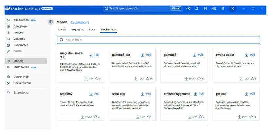Image resolution: width=269 pixels, height=135 pixels.
Task: Open settings with the gear icon
Action: (x=214, y=9)
